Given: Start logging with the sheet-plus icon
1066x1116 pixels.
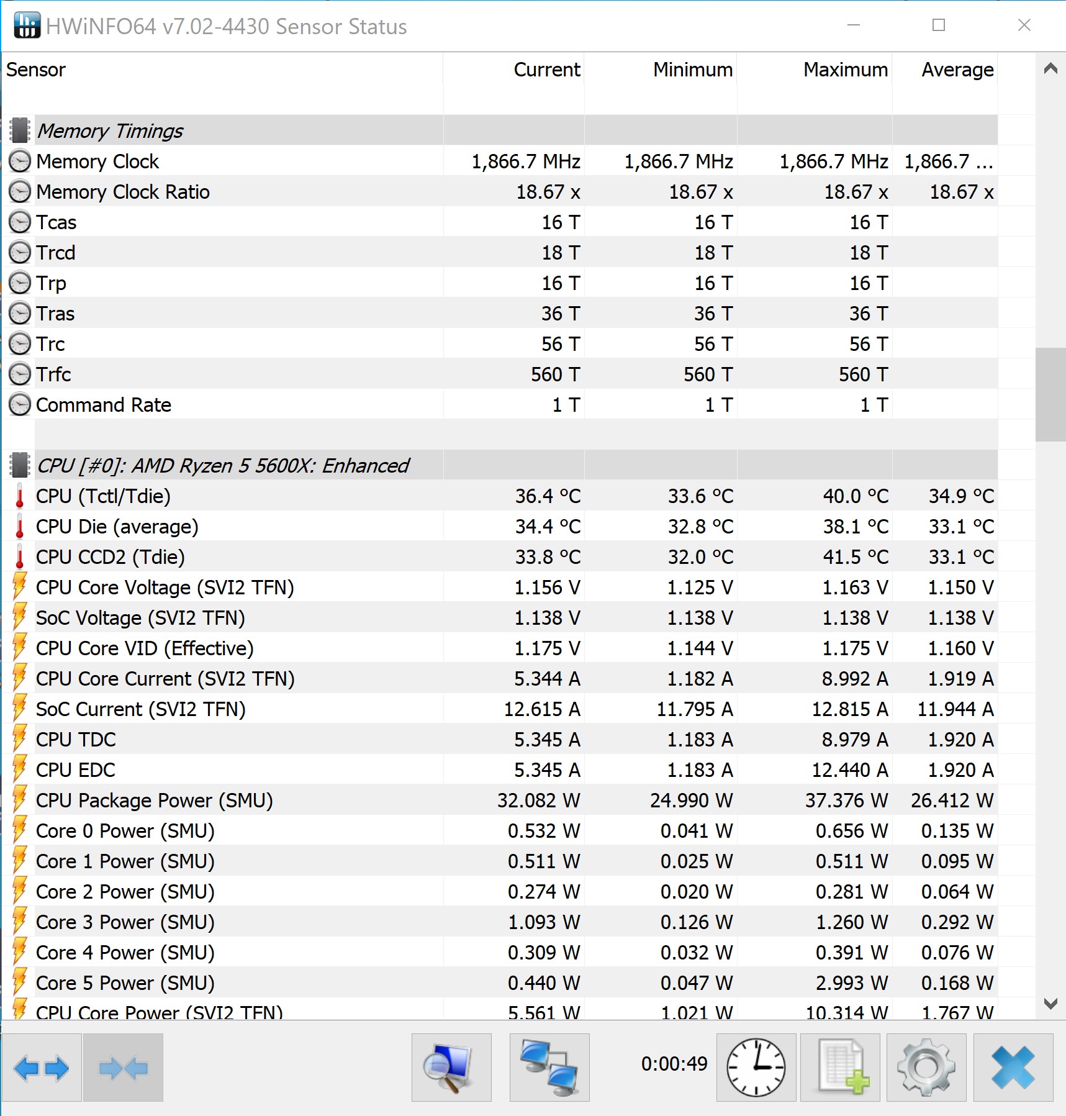Looking at the screenshot, I should pos(840,1068).
